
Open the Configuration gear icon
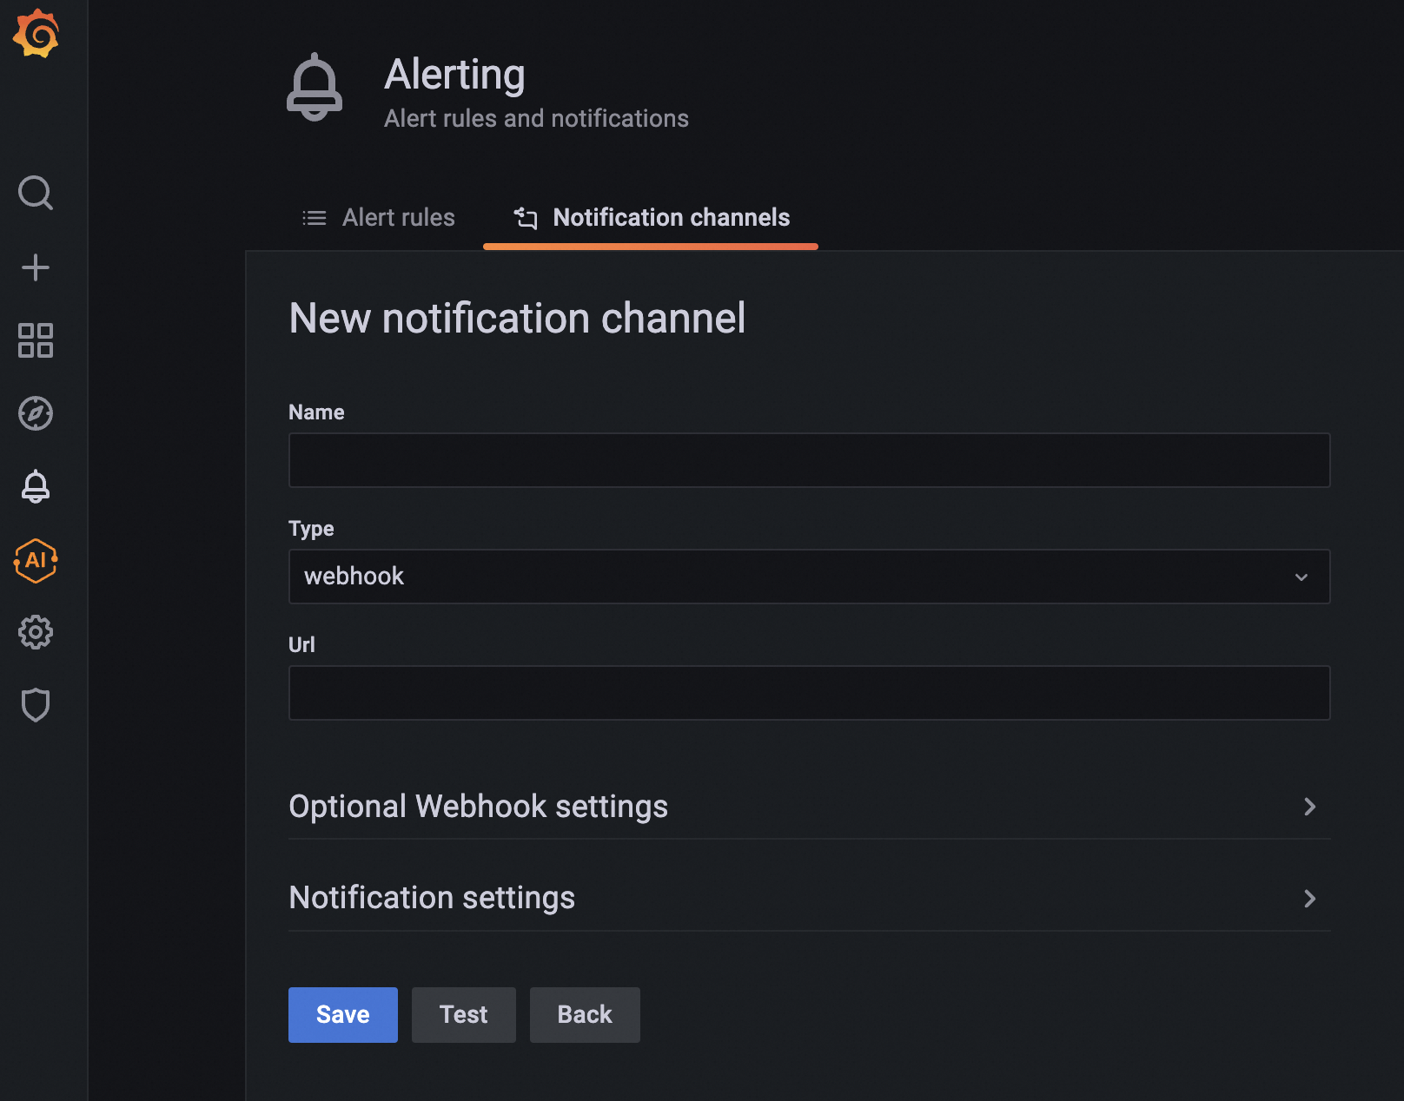click(36, 632)
